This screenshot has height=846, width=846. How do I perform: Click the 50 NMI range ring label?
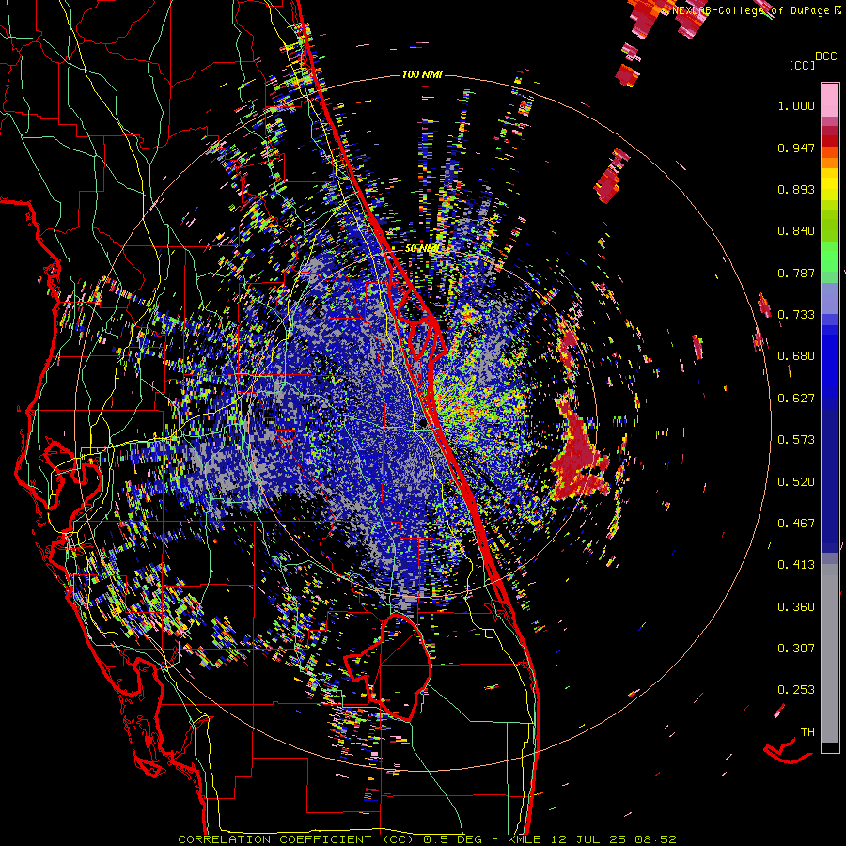point(421,249)
